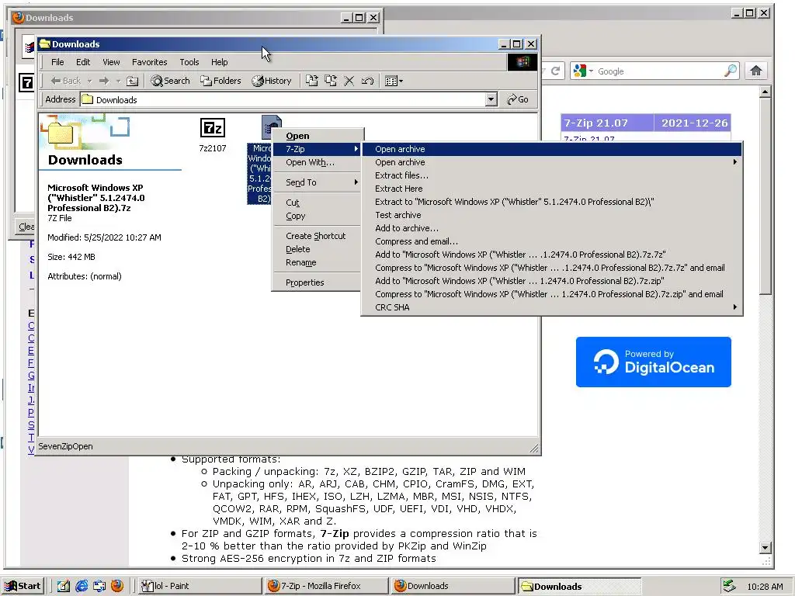Expand the Send To submenu

(318, 182)
